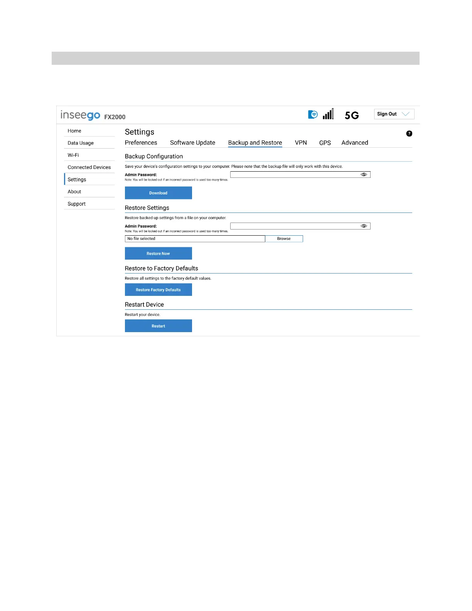Click Browse to choose a backup file

point(284,239)
